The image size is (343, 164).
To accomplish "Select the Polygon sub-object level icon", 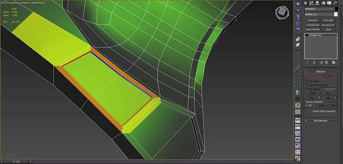I will [x=325, y=76].
